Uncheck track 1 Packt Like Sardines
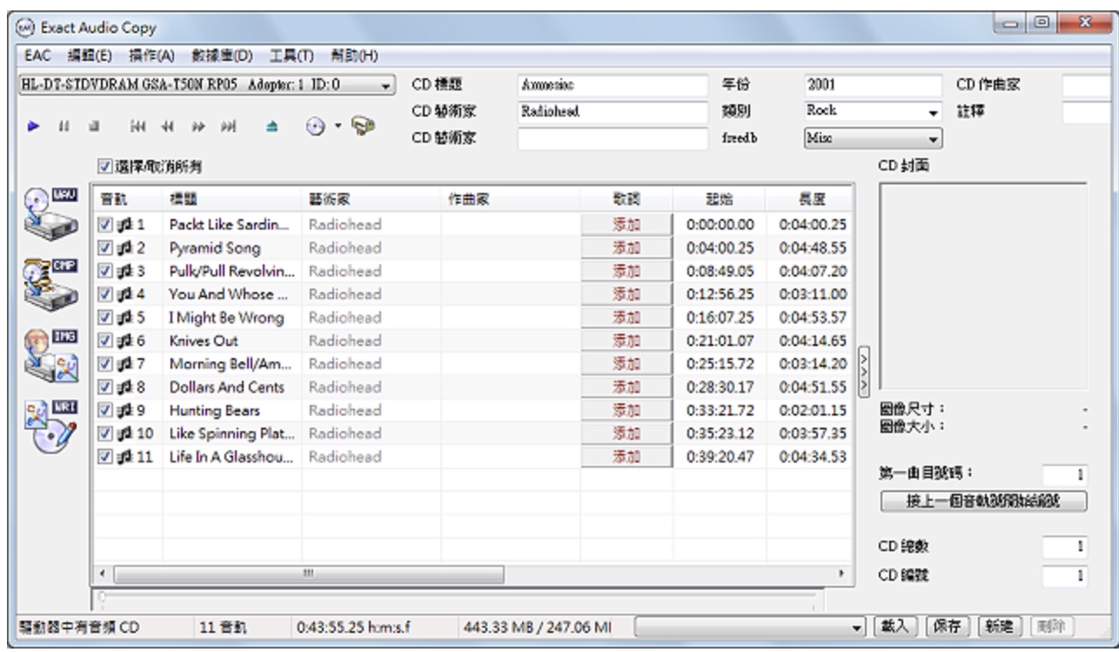Screen dimensions: 1119x652 (104, 225)
